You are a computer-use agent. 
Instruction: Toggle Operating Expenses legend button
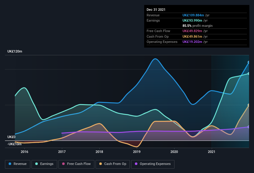point(153,164)
